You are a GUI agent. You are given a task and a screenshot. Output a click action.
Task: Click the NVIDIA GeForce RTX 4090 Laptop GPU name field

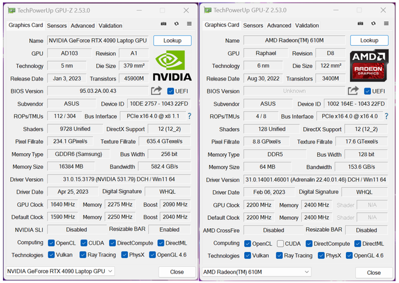[98, 41]
